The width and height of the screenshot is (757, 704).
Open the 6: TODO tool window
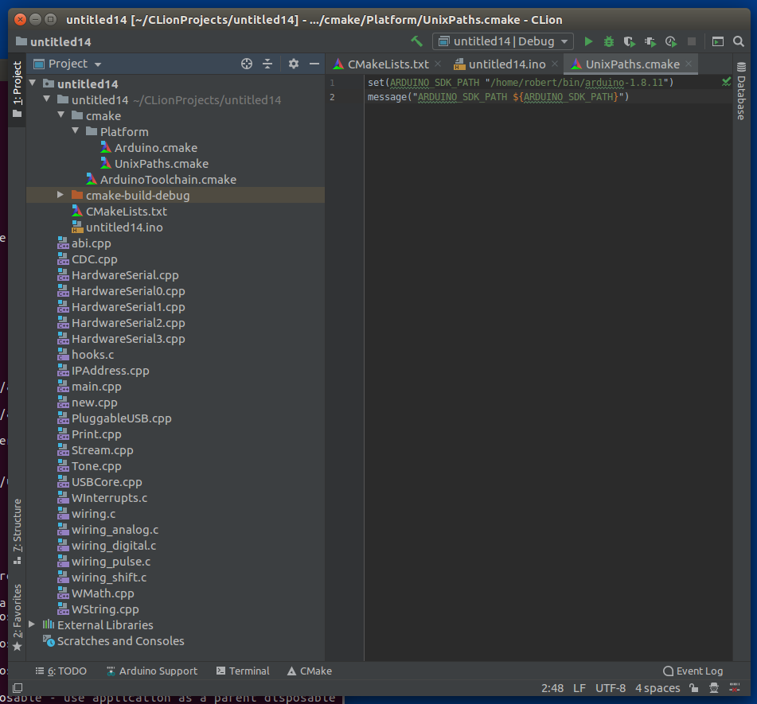[x=60, y=671]
